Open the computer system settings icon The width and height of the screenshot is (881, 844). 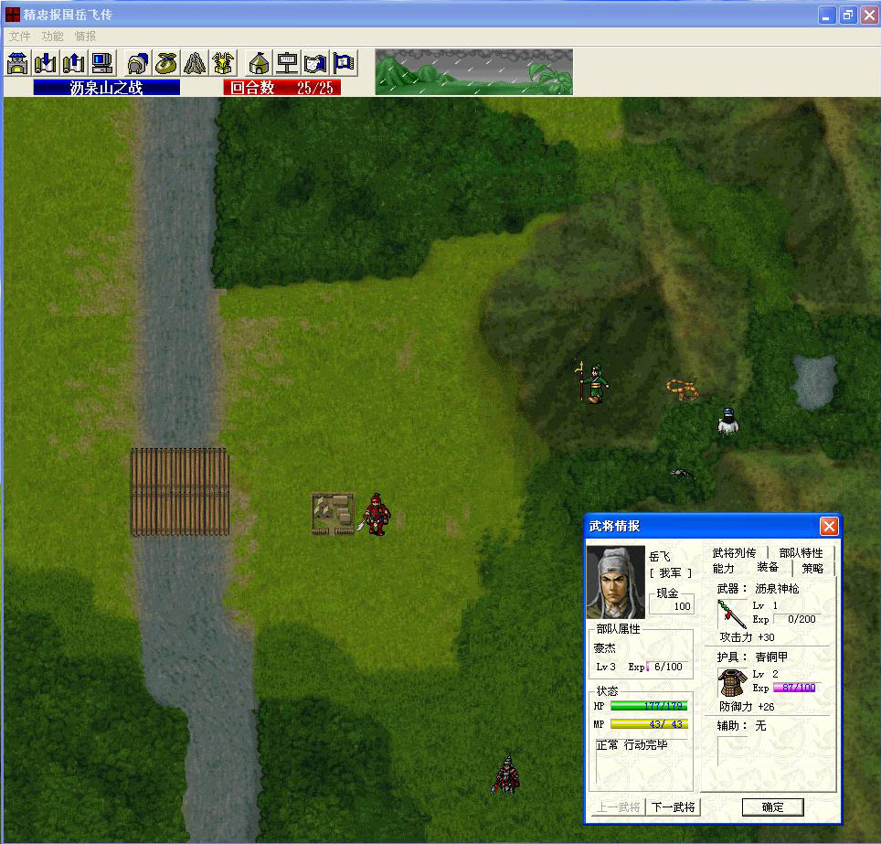[102, 63]
